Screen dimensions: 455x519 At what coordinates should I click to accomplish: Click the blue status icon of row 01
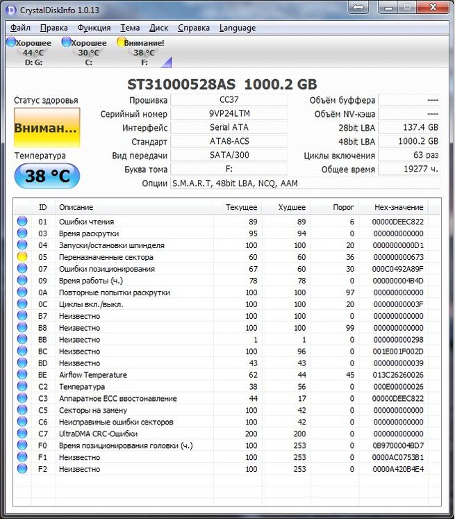click(x=22, y=221)
